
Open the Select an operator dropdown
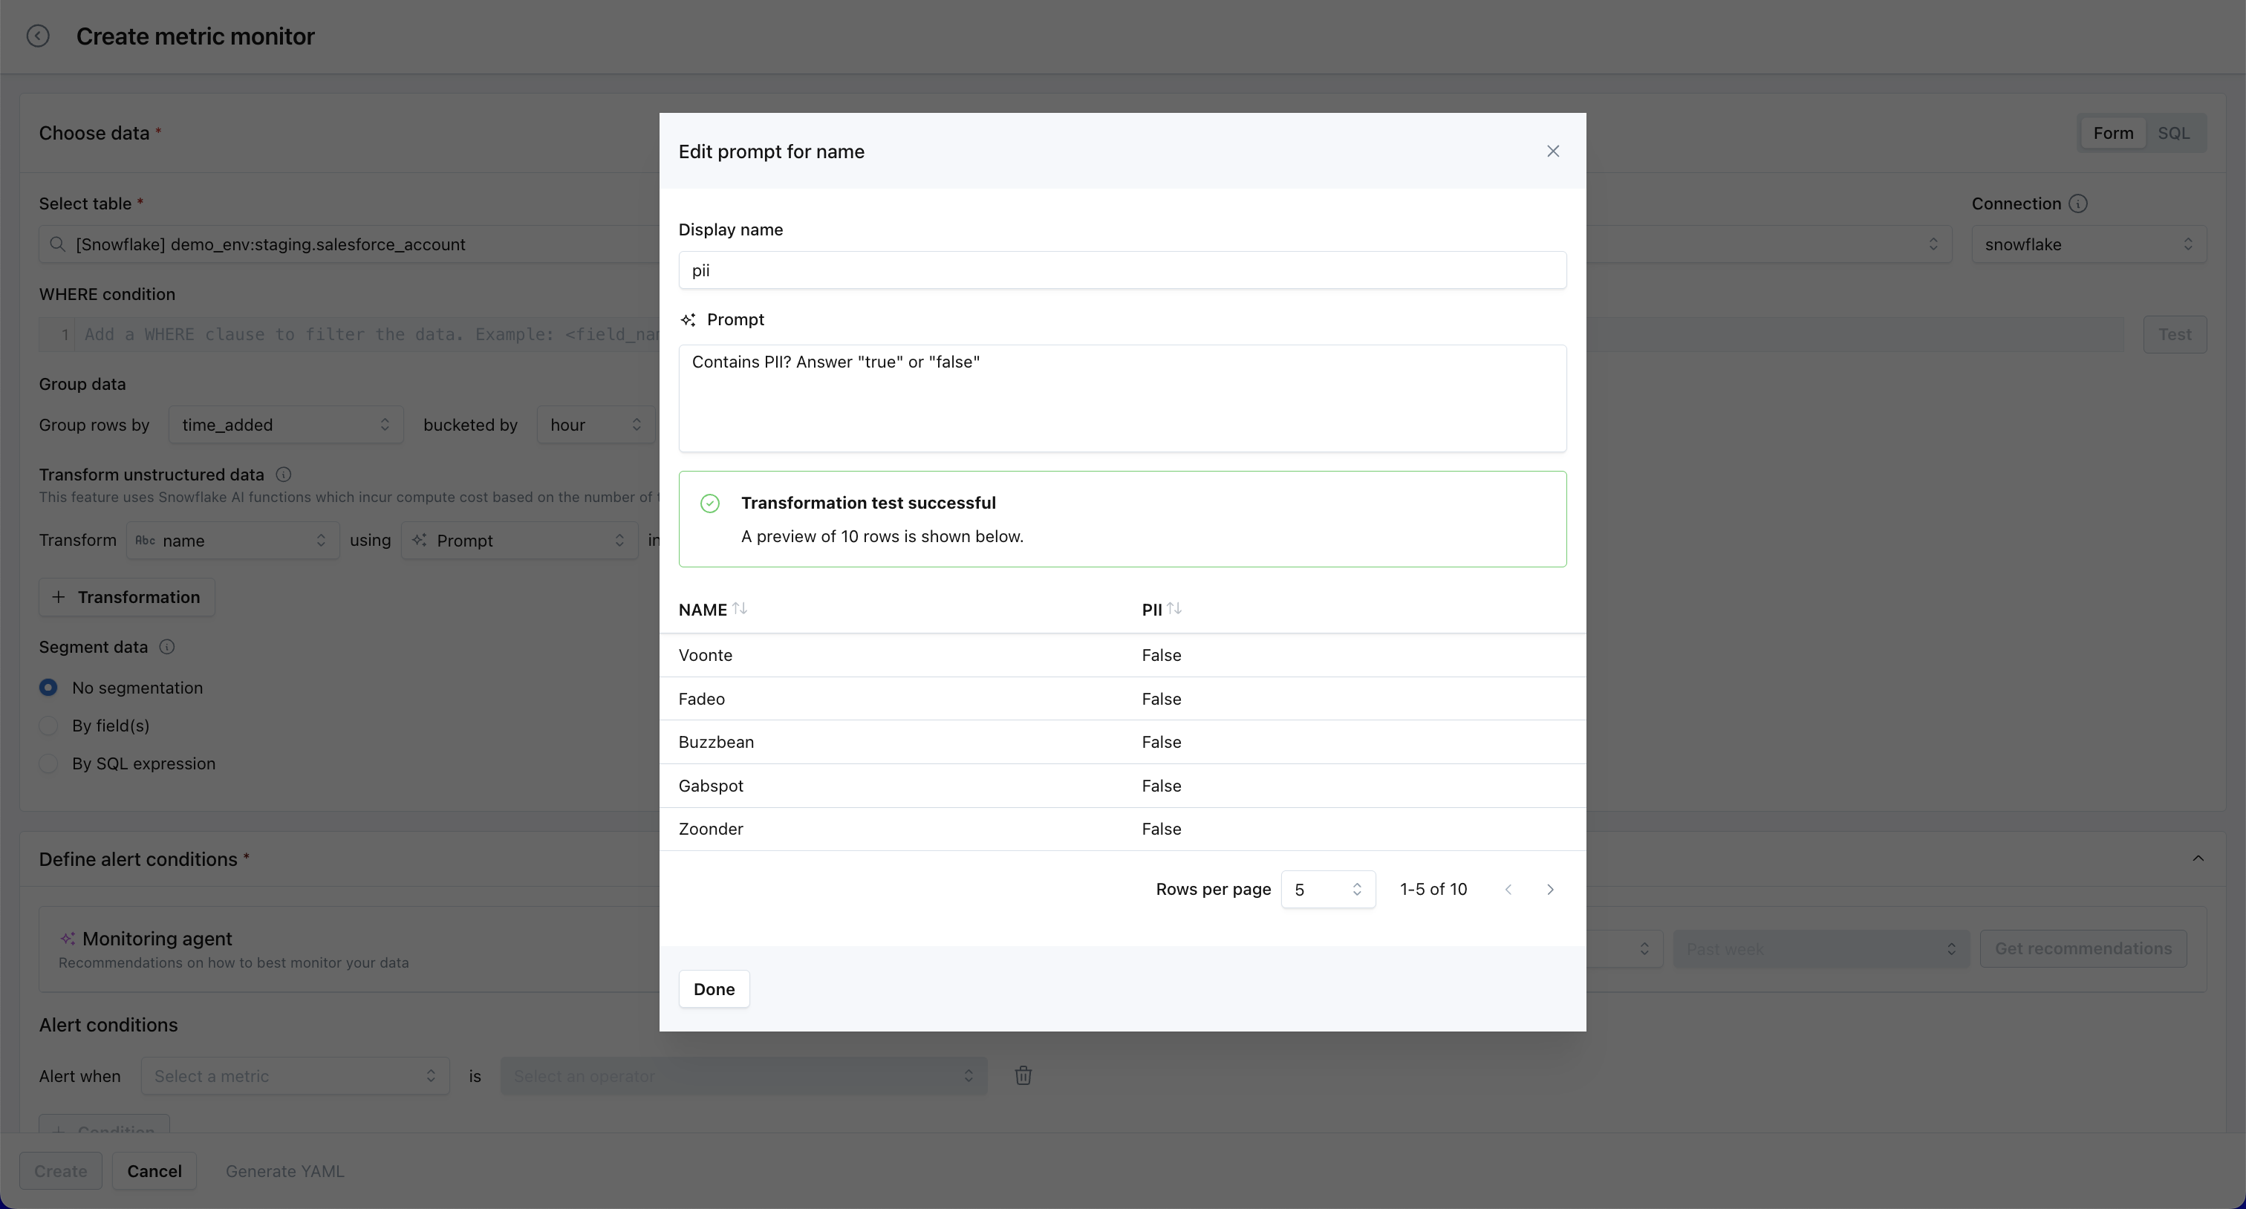click(743, 1075)
